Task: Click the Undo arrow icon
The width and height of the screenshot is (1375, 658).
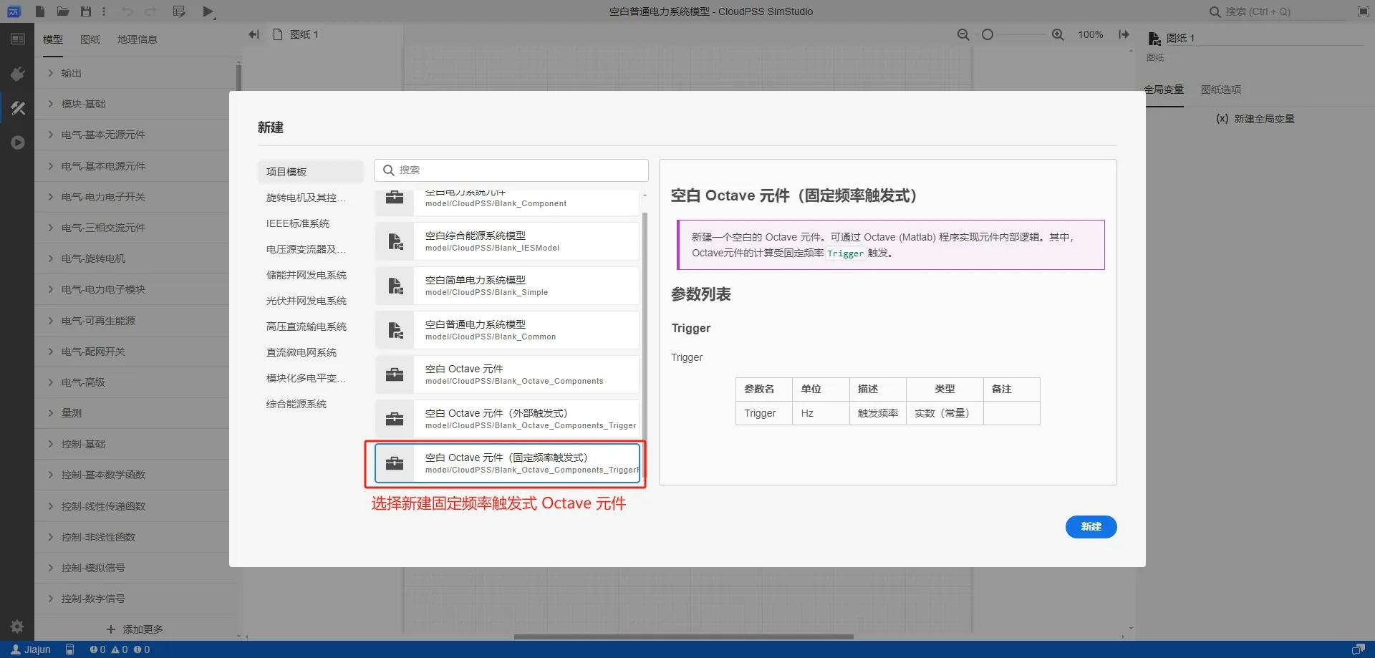Action: (x=127, y=11)
